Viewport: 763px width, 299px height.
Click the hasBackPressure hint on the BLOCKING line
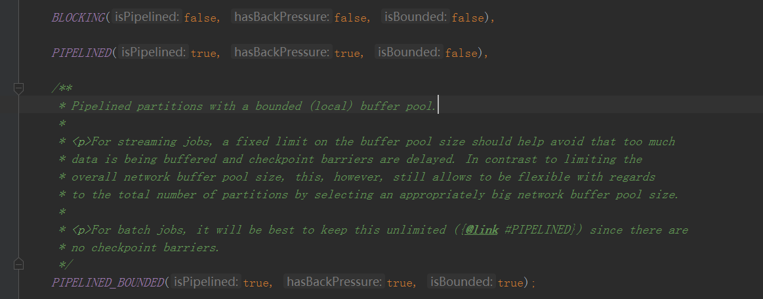pos(281,18)
